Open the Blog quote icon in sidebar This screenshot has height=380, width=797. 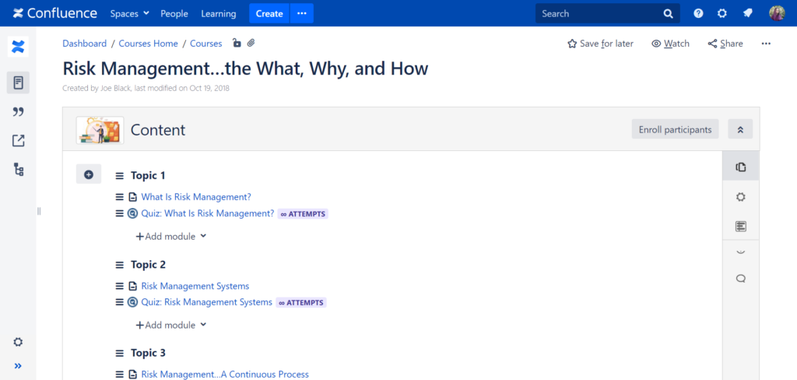(x=18, y=111)
